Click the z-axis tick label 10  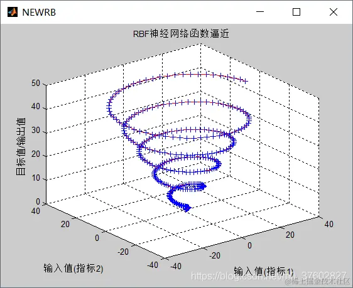click(36, 178)
